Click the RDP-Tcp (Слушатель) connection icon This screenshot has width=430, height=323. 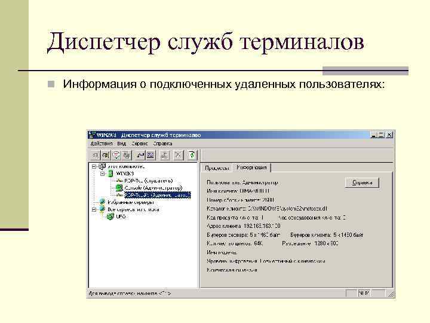[119, 181]
